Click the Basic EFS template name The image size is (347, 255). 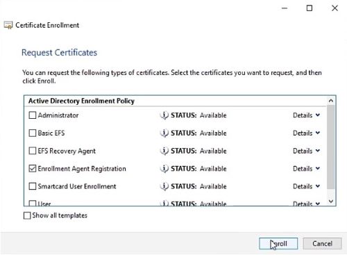[x=51, y=133]
